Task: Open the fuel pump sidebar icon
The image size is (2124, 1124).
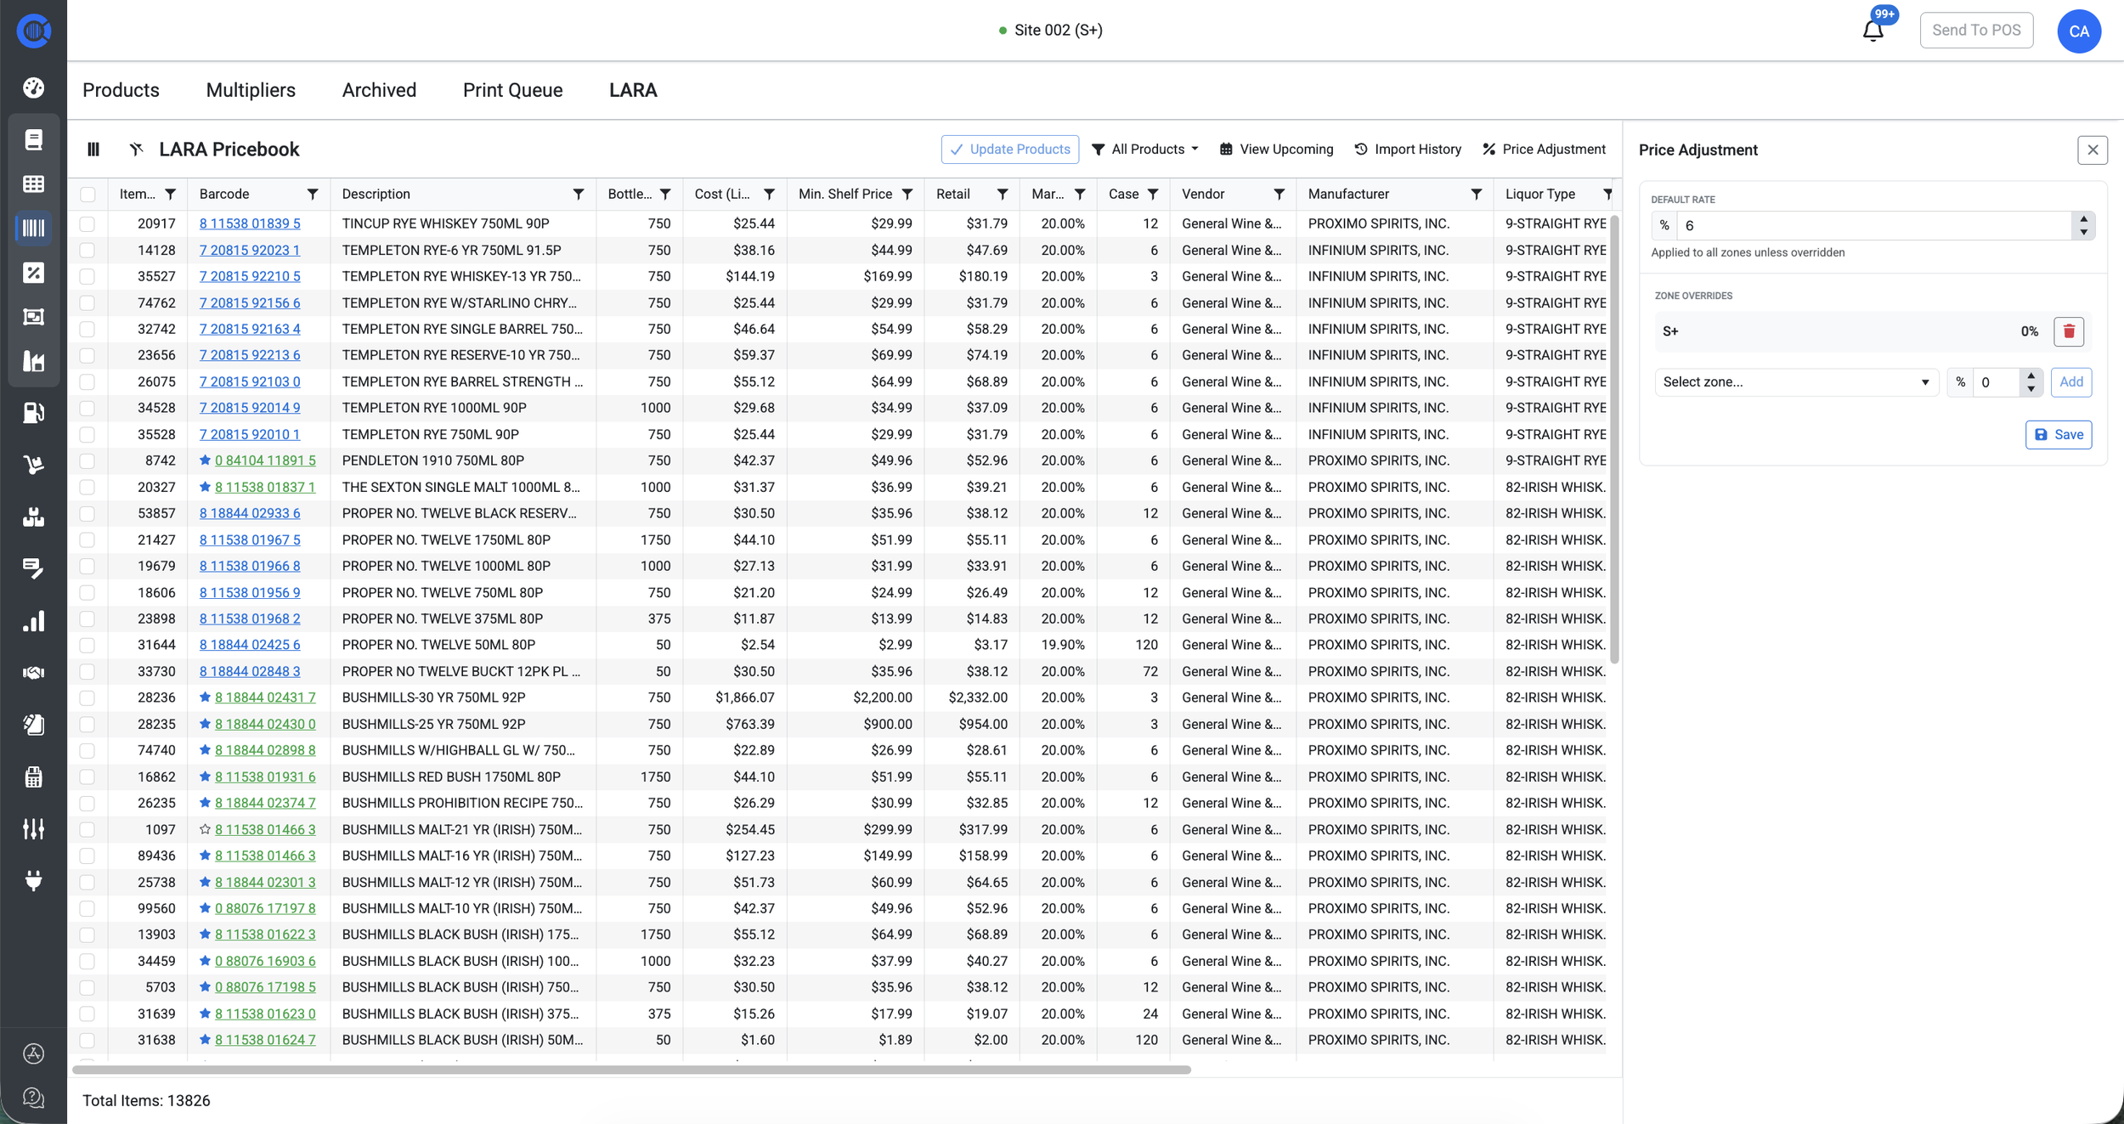Action: [x=33, y=413]
